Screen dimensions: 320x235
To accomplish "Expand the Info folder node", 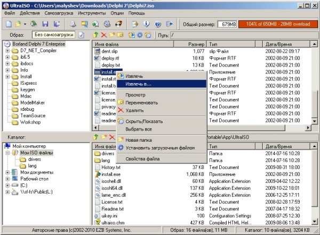I will [x=7, y=70].
